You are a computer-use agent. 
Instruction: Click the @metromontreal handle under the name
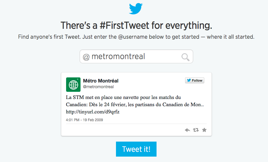[x=98, y=87]
